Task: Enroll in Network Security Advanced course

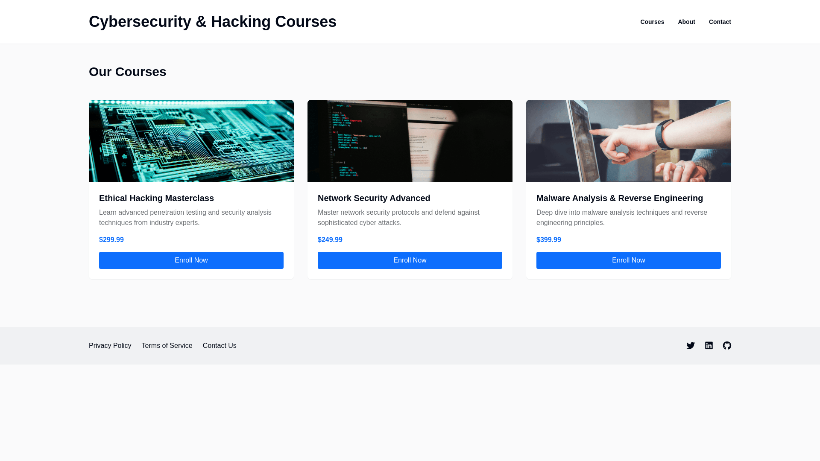Action: coord(410,260)
